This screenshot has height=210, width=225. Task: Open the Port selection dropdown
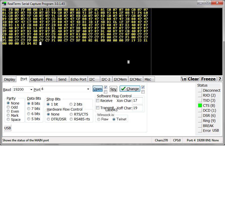tap(88, 89)
